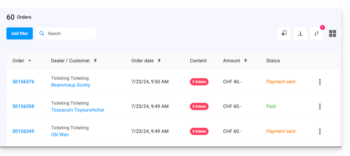Open three-dot menu for order 50156376
Screen dimensions: 350x156
pos(320,82)
